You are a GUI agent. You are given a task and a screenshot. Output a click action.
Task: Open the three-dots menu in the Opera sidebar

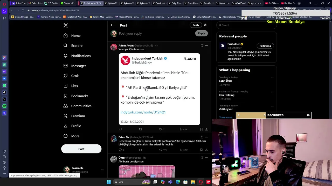click(4, 173)
